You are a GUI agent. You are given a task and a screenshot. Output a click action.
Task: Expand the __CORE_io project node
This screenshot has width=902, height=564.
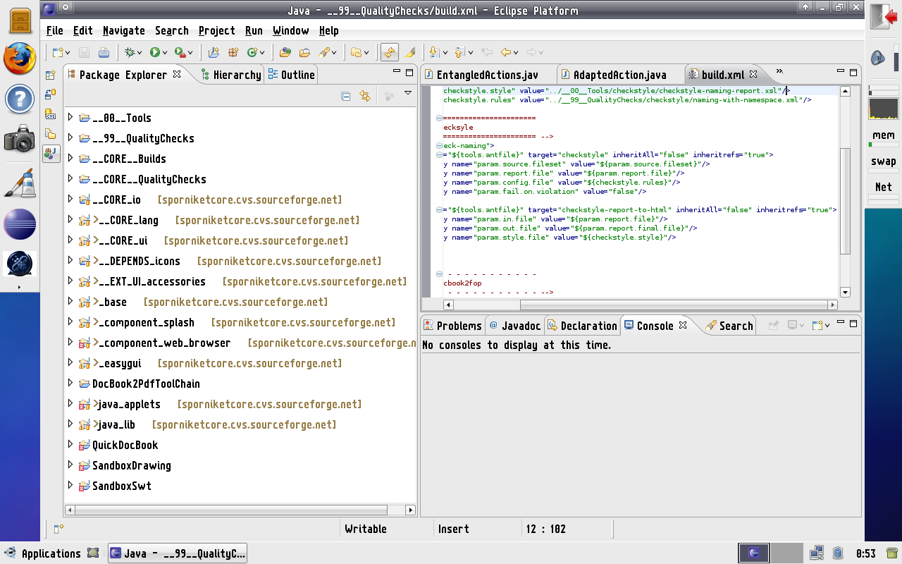(70, 200)
